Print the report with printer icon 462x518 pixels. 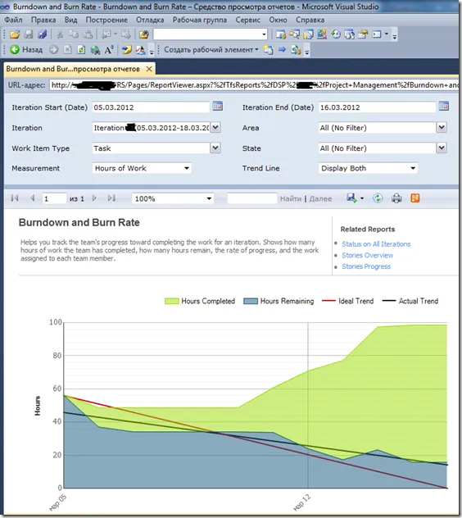[396, 198]
